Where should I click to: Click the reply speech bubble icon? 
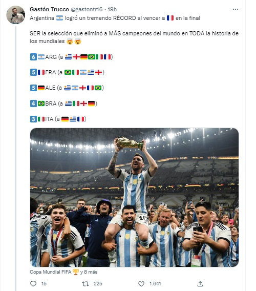pyautogui.click(x=33, y=284)
